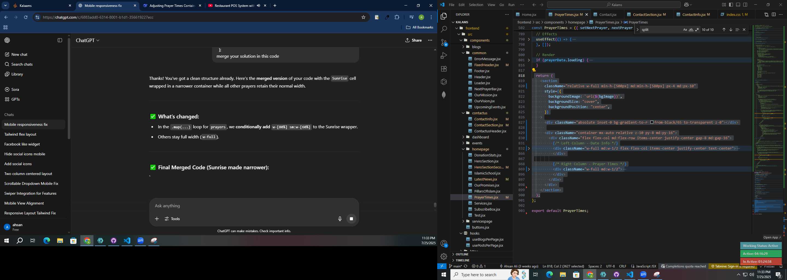787x280 pixels.
Task: Click ChatGPT voice microphone icon
Action: pos(340,219)
